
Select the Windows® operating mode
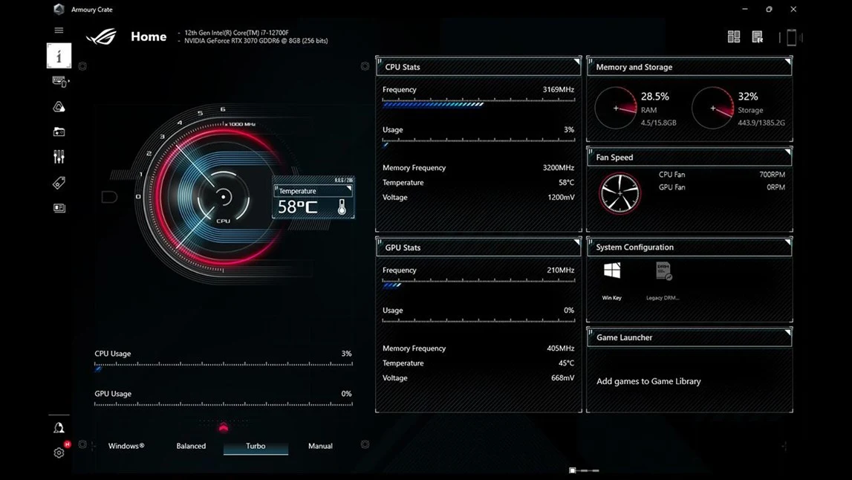(x=126, y=446)
